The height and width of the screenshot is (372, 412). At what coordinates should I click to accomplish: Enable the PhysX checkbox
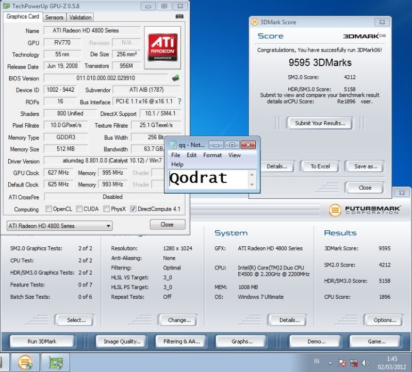(106, 209)
